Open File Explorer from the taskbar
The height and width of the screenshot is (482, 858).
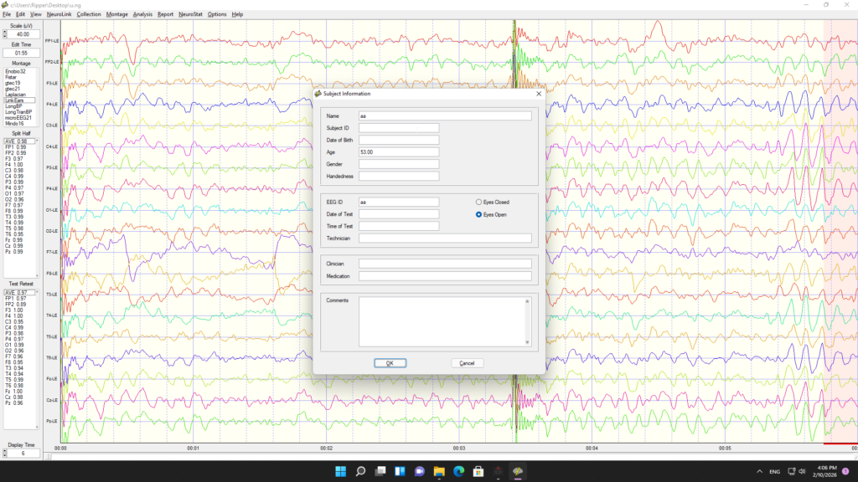click(439, 471)
